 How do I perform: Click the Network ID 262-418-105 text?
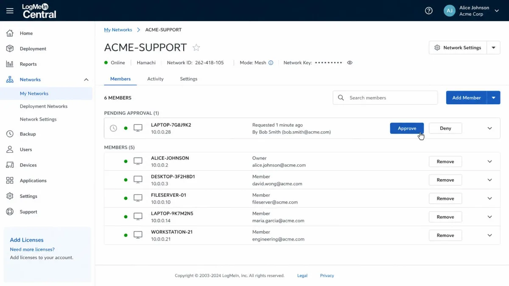[x=195, y=63]
